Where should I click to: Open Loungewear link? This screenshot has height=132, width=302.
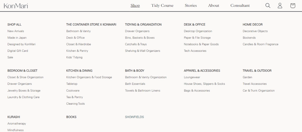click(x=192, y=77)
